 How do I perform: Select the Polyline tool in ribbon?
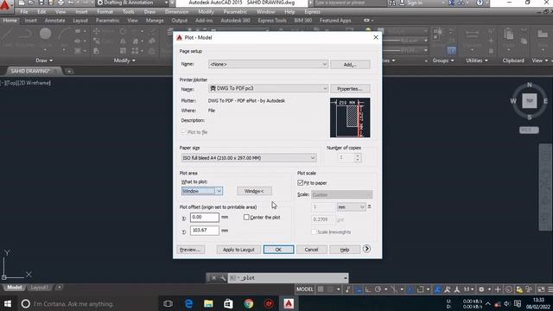(x=25, y=35)
